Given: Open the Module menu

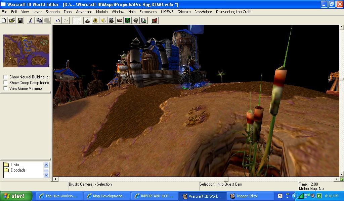Looking at the screenshot, I should click(102, 12).
